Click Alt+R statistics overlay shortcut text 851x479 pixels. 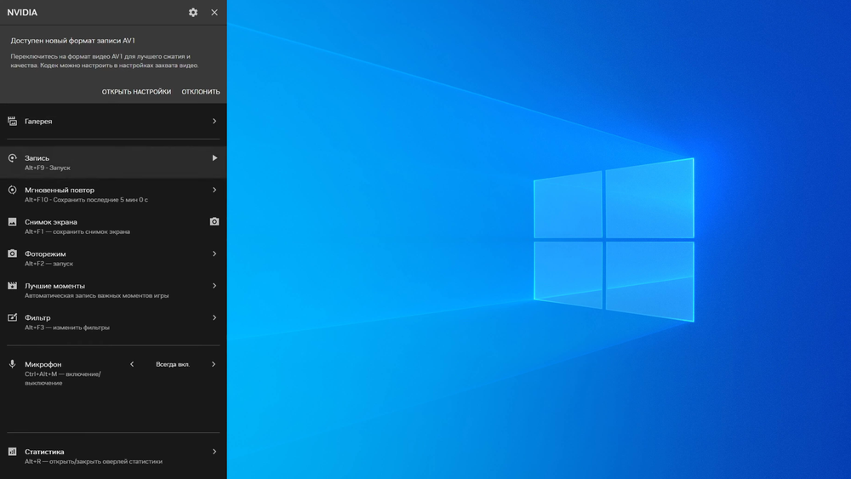tap(94, 462)
